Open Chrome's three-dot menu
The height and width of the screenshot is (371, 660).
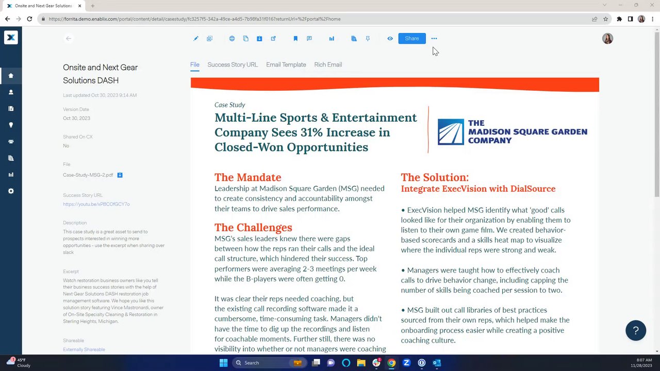pyautogui.click(x=652, y=19)
